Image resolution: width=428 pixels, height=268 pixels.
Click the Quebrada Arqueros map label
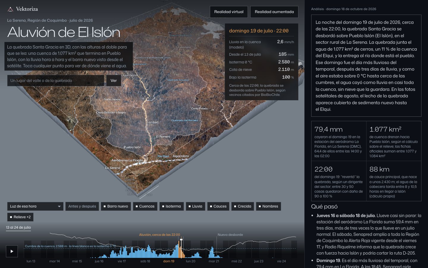[x=178, y=80]
